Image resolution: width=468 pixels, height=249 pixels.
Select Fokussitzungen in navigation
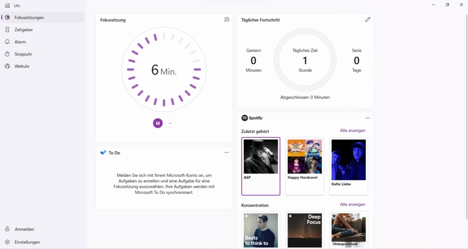29,18
